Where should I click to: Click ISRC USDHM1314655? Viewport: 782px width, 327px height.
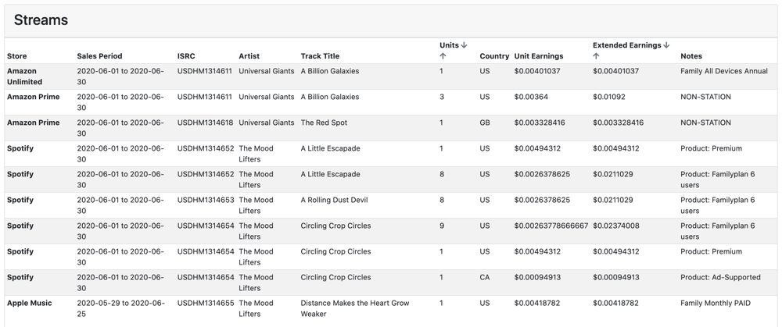coord(206,303)
